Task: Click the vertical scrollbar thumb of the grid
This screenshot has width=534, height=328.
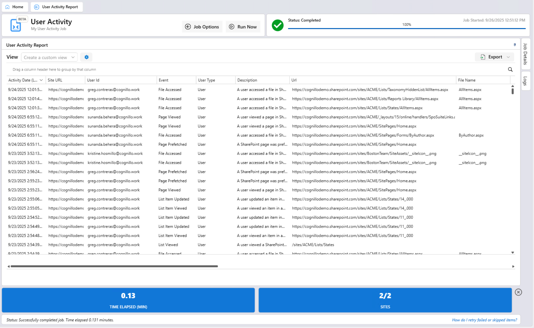Action: coord(513,91)
